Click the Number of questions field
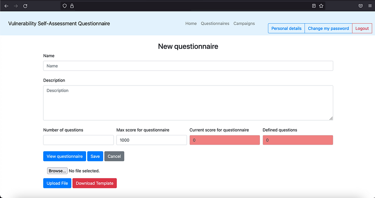375x198 pixels. pos(78,140)
